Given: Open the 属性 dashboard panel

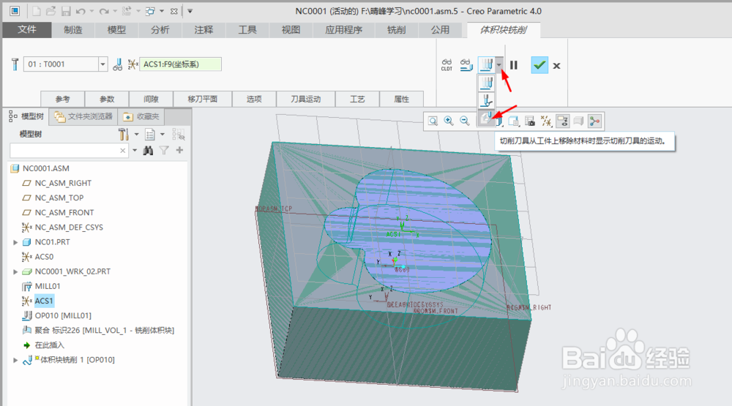Looking at the screenshot, I should pos(401,99).
